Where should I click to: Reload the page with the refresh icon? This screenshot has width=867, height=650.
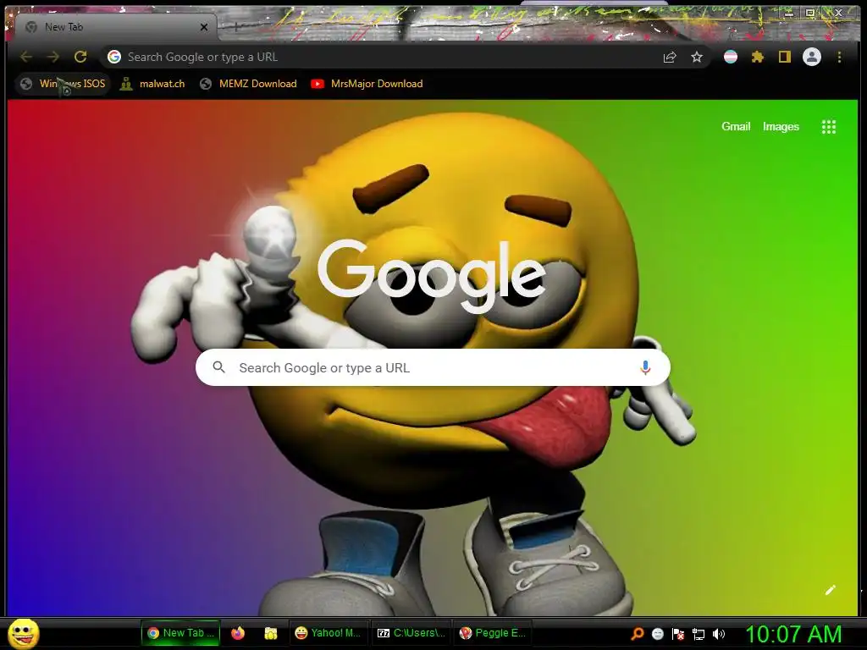pos(80,57)
